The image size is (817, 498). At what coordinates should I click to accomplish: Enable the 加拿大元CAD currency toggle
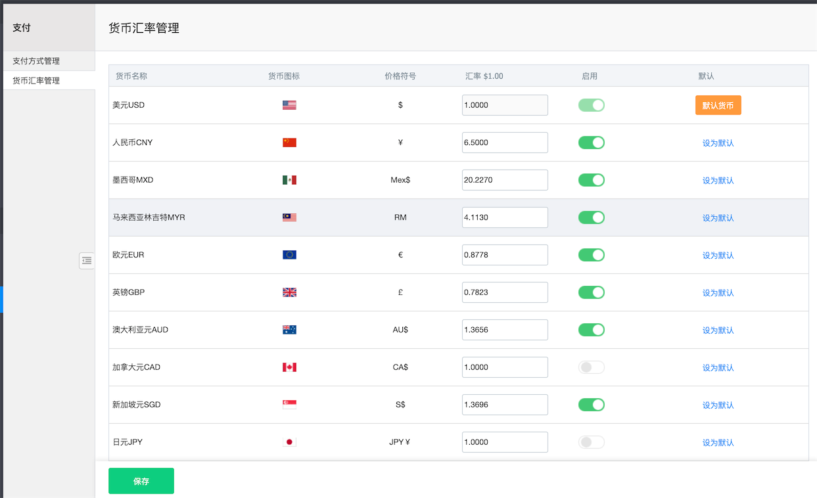tap(591, 367)
